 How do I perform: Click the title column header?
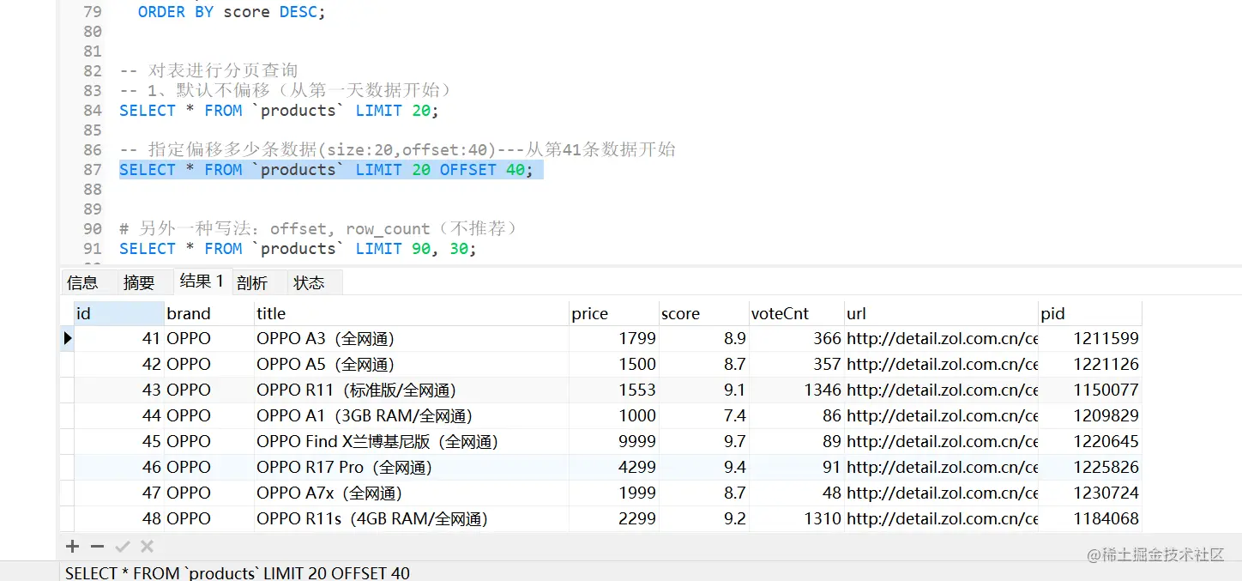(x=412, y=313)
